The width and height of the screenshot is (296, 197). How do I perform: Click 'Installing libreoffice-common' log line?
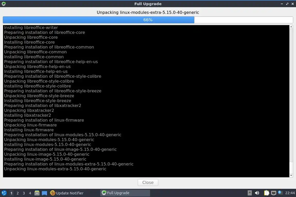[x=34, y=57]
